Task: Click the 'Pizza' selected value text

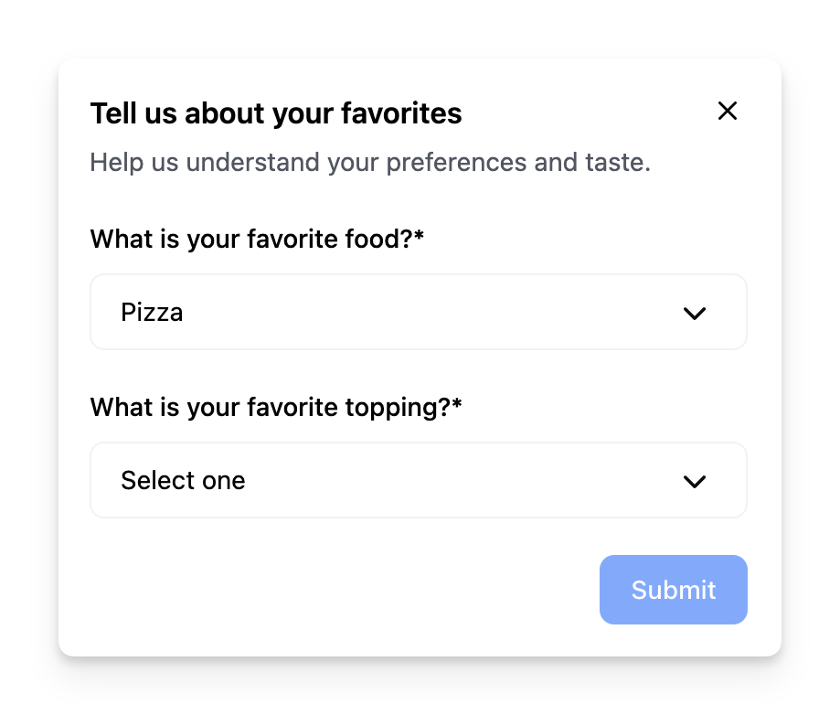Action: coord(152,313)
